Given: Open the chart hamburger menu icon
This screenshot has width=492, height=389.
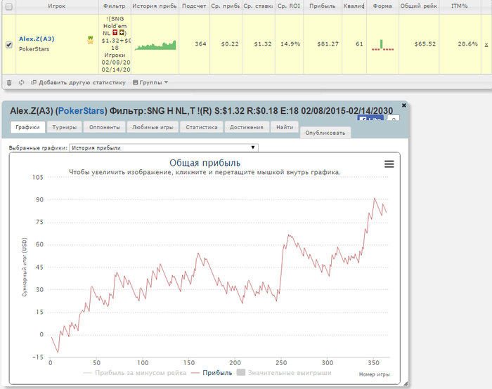Looking at the screenshot, I should (389, 164).
